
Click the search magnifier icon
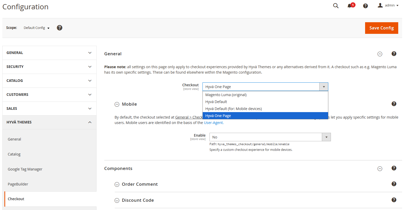click(x=336, y=6)
